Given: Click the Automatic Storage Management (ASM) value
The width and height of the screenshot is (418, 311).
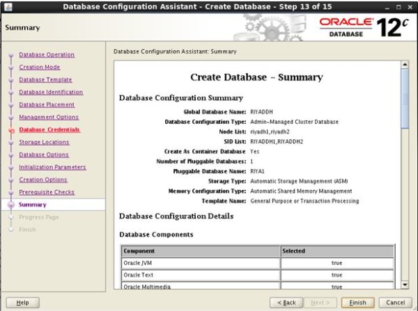Looking at the screenshot, I should click(299, 181).
